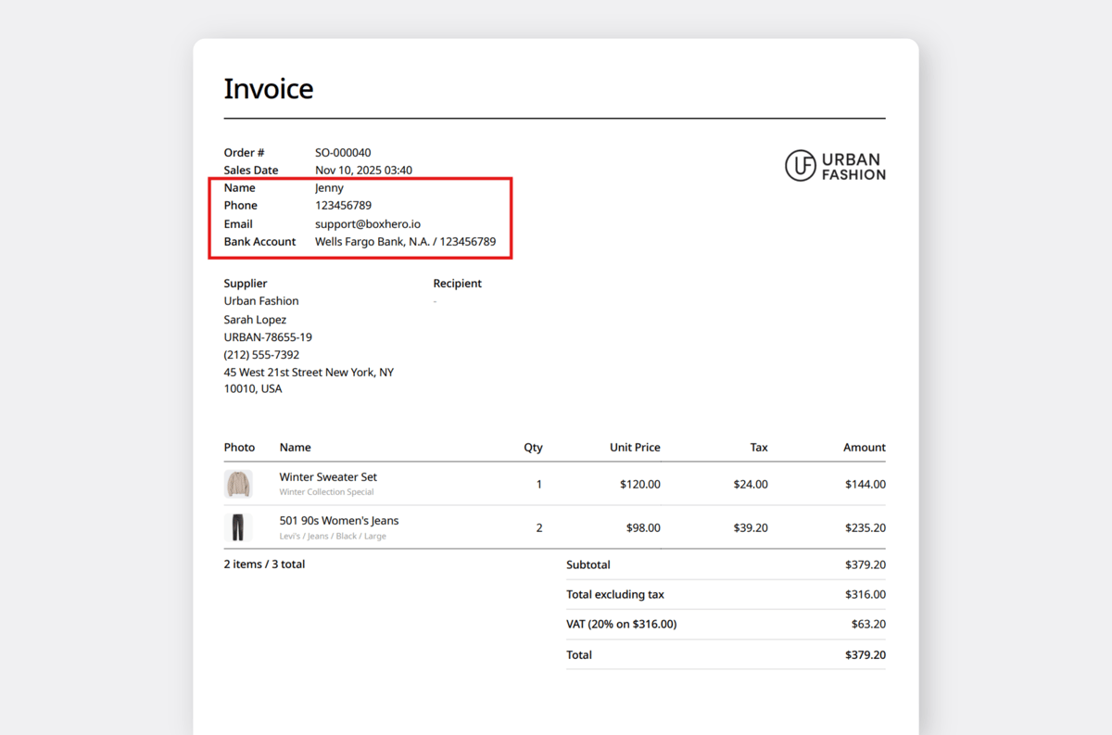Screen dimensions: 1112x735
Task: Click the Tax column header
Action: click(x=758, y=447)
